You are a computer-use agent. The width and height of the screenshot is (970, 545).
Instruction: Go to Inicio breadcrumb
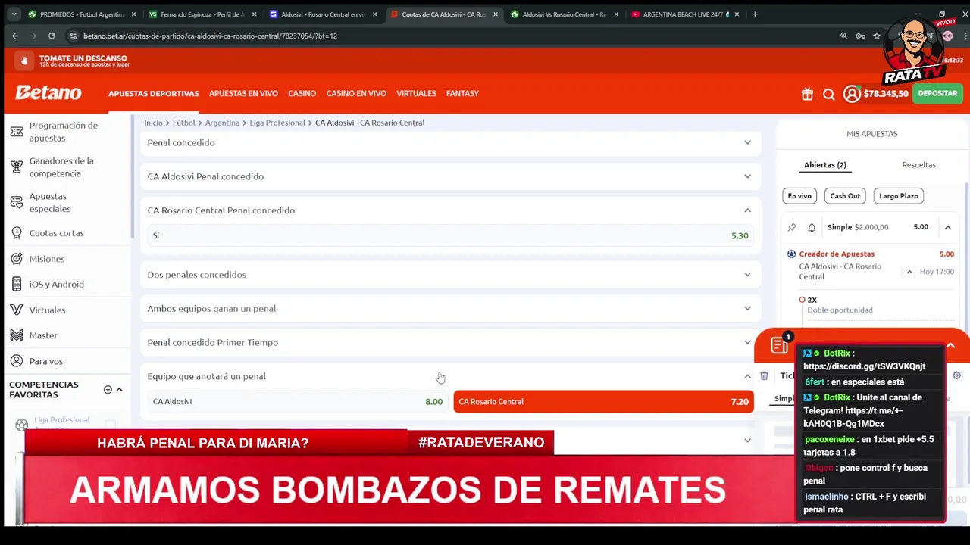tap(154, 123)
